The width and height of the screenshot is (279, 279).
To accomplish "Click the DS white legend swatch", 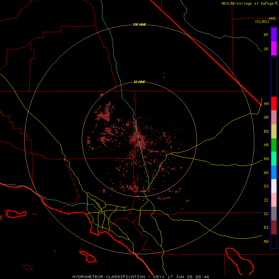I will [274, 186].
